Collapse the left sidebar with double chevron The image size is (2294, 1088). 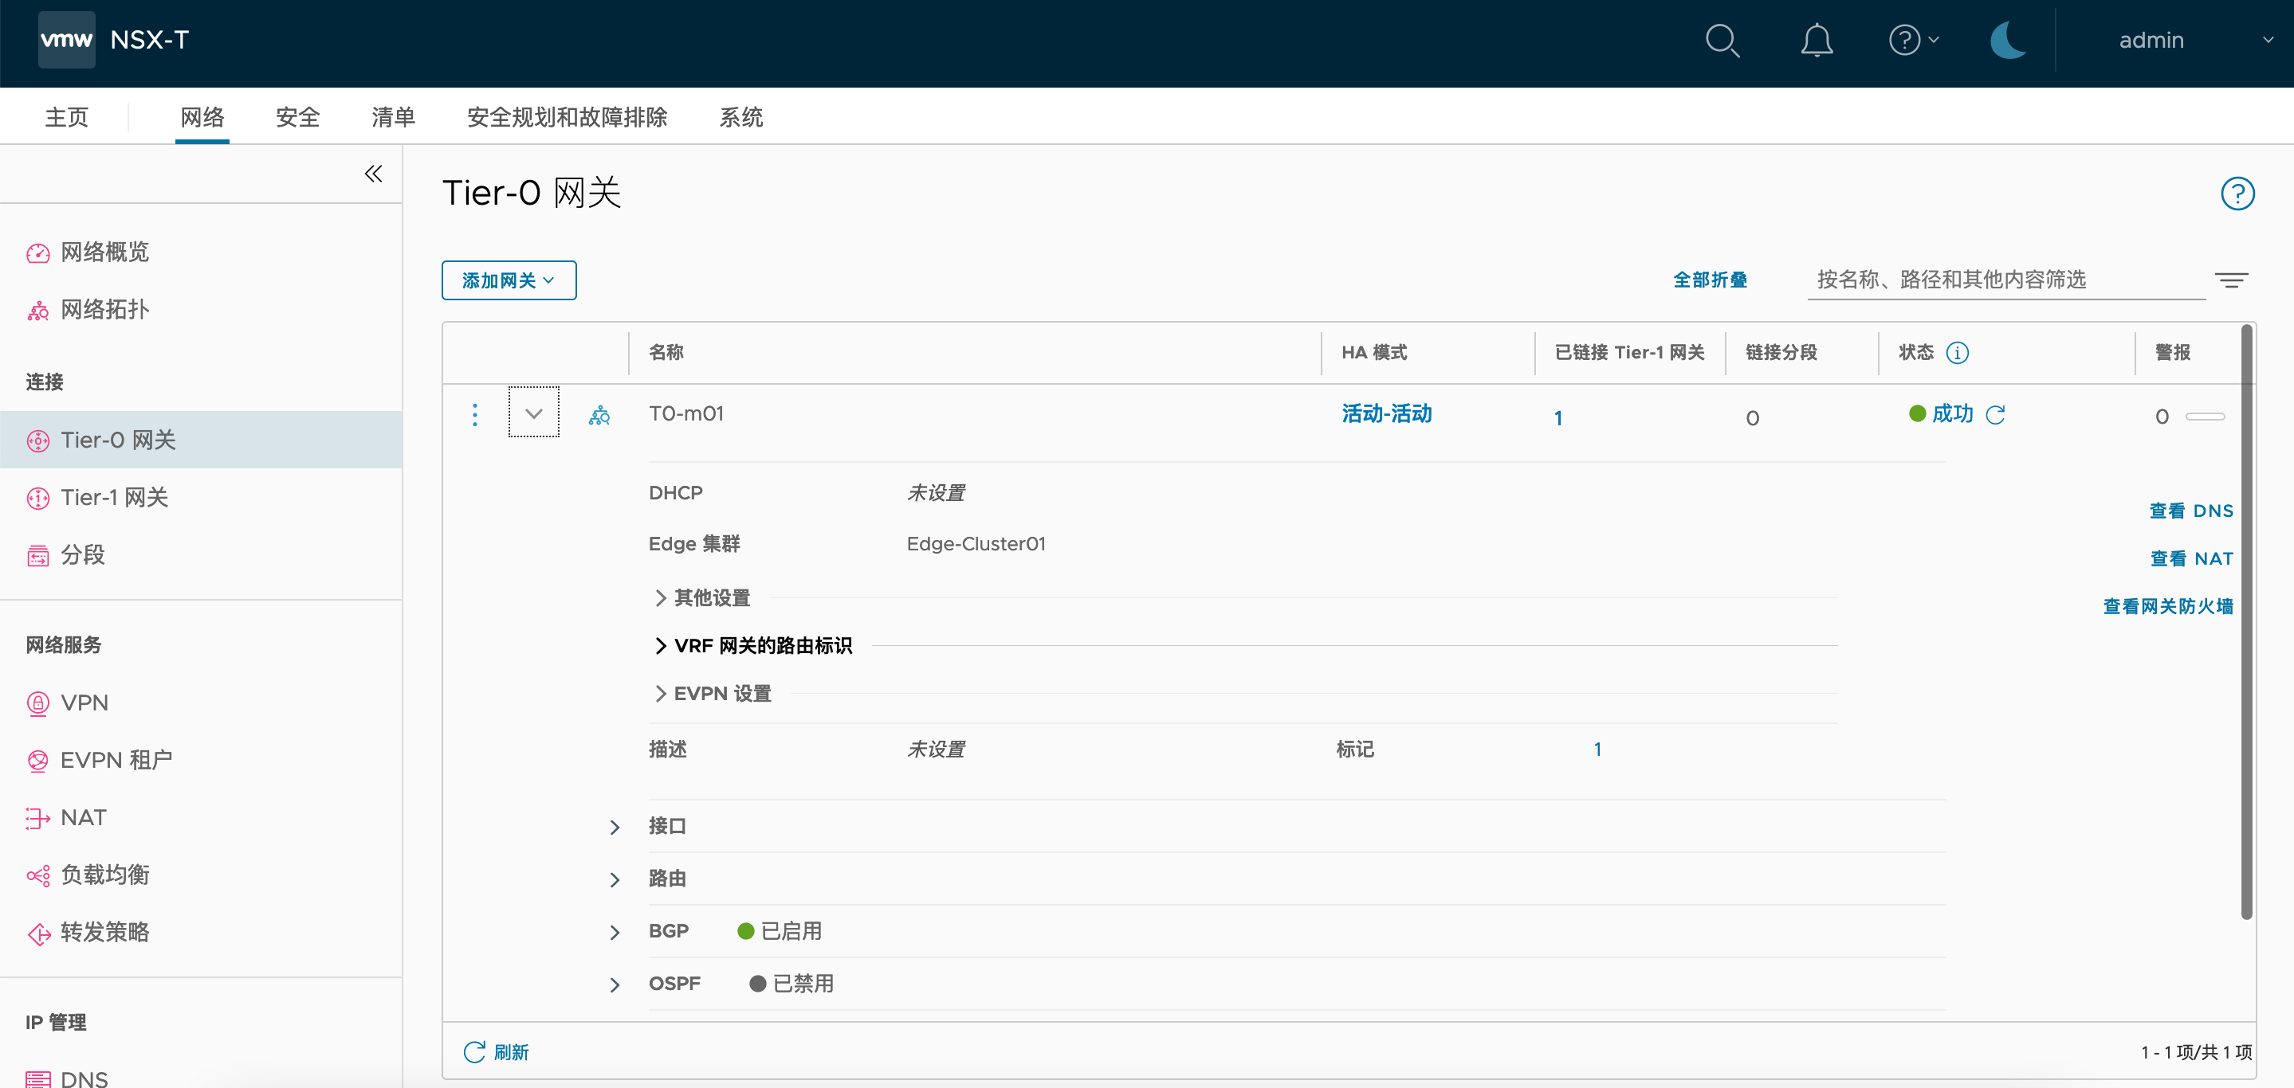(373, 174)
